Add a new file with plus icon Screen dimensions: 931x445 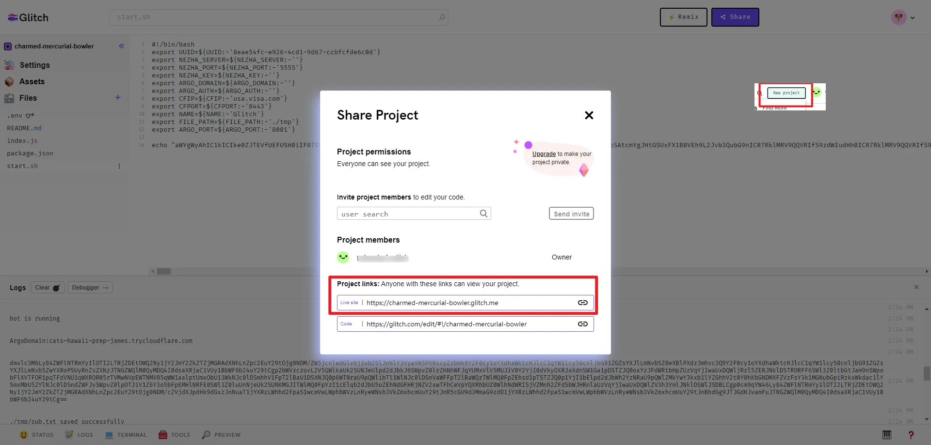(x=117, y=98)
